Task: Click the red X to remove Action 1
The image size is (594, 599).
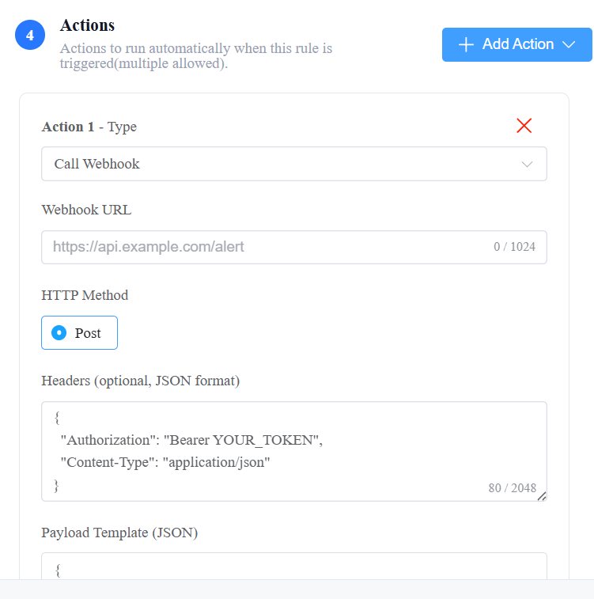Action: (524, 126)
